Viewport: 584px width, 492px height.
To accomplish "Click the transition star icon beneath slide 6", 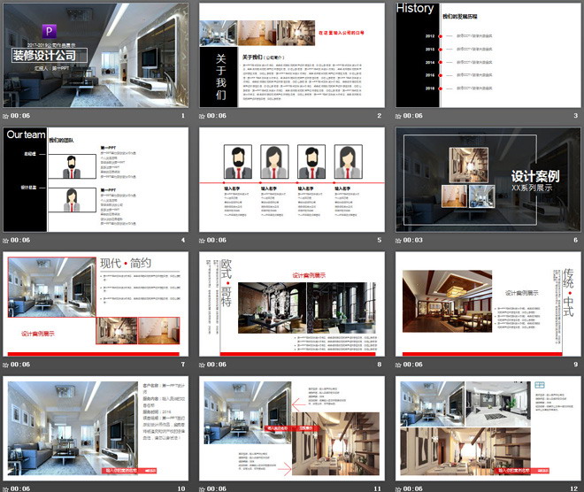I will pos(401,241).
